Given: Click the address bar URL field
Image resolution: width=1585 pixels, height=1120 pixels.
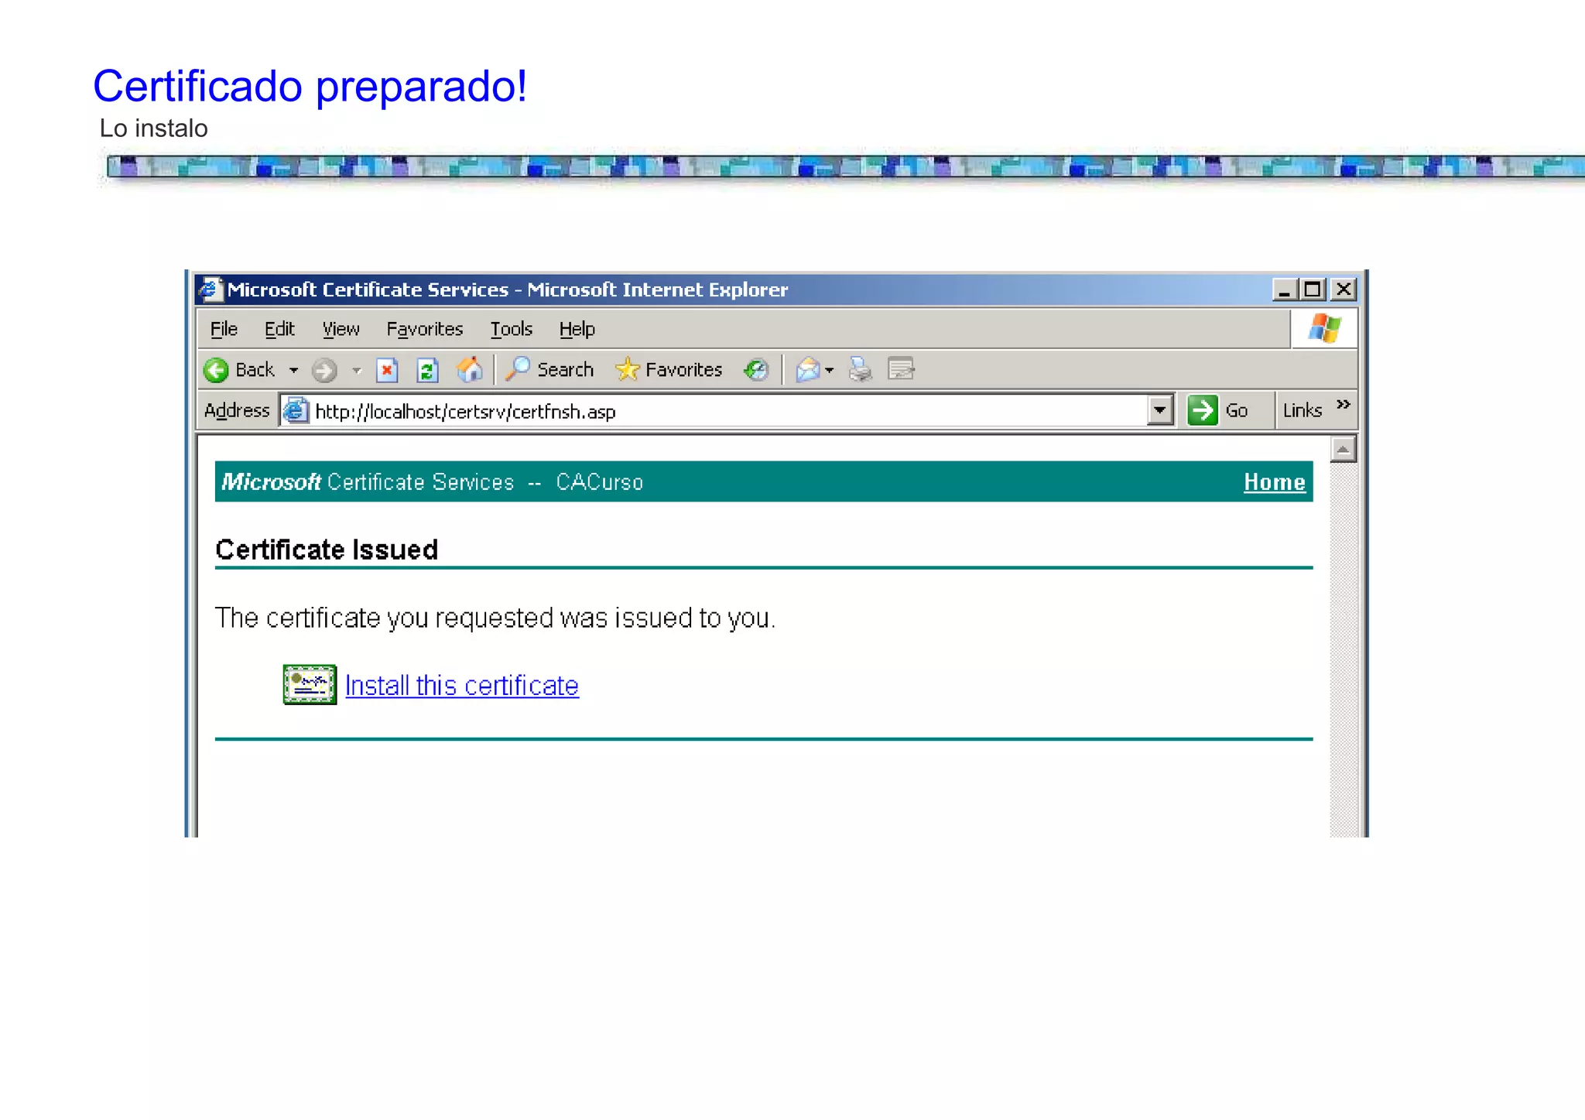Looking at the screenshot, I should [x=727, y=411].
